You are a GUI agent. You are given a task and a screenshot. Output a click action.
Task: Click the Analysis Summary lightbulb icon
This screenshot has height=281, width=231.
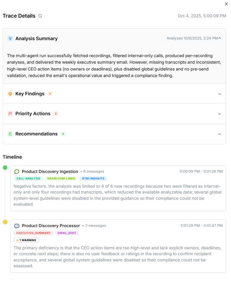[x=10, y=39]
